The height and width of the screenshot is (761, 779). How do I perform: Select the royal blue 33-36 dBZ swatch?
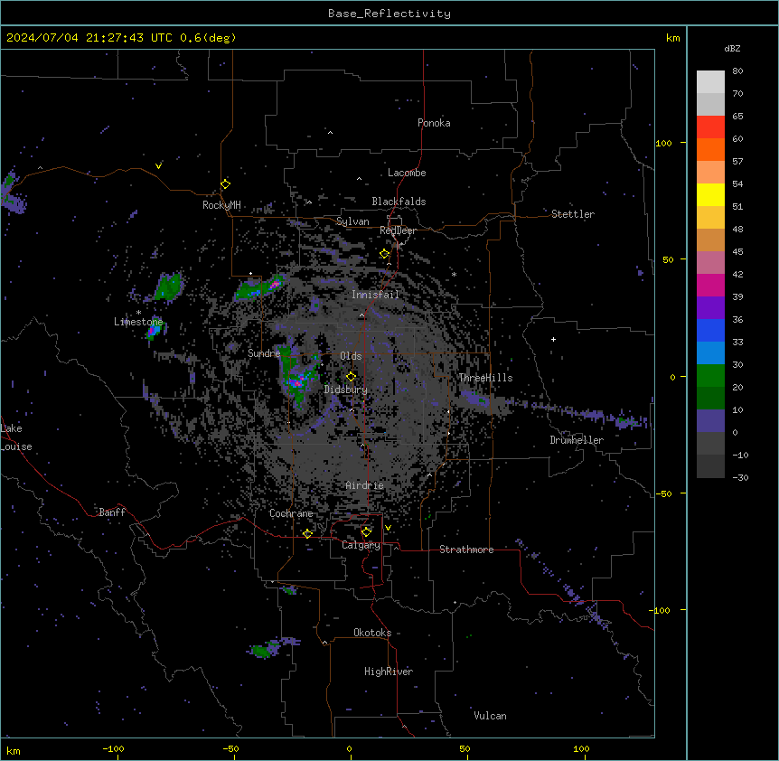click(710, 330)
